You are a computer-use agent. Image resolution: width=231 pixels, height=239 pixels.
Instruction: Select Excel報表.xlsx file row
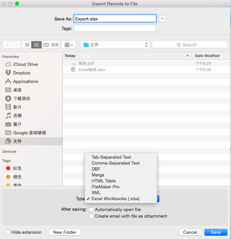point(147,70)
